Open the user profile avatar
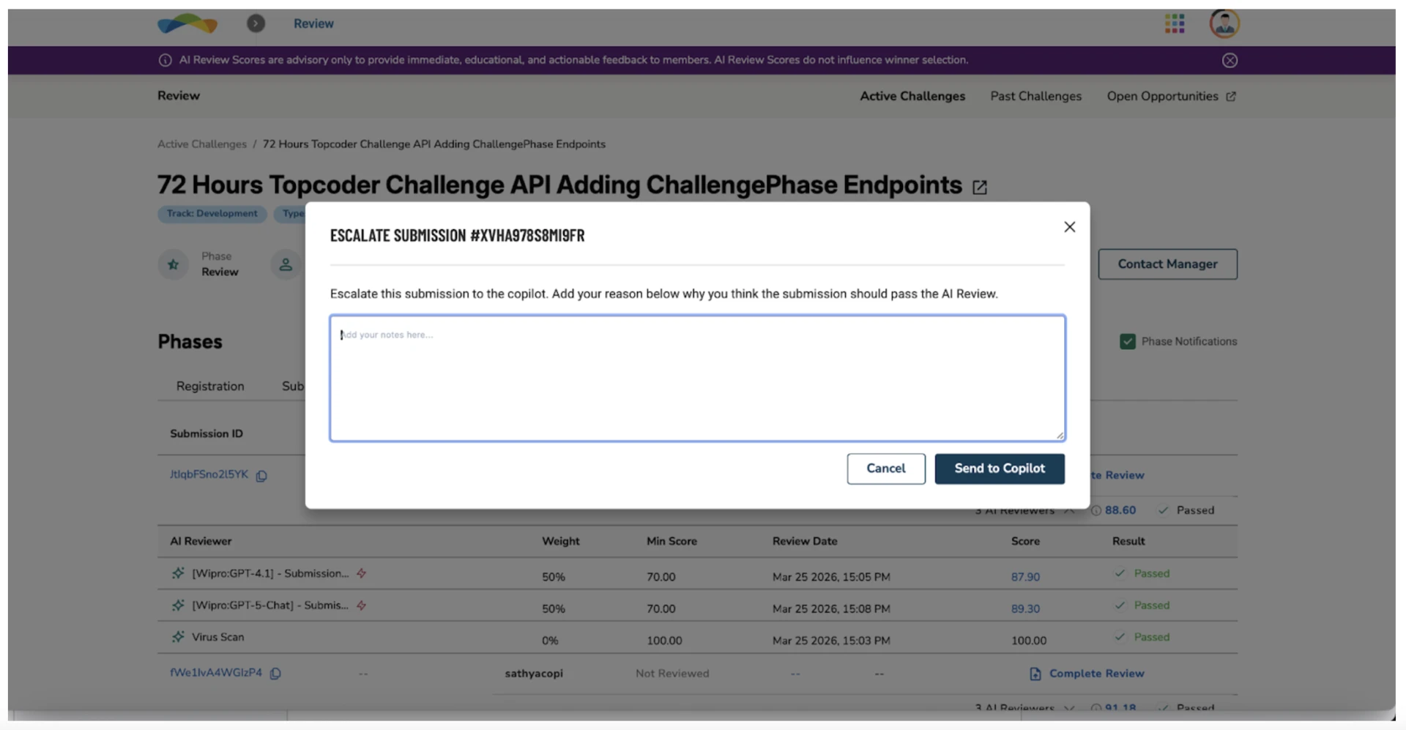The width and height of the screenshot is (1406, 730). [1224, 23]
